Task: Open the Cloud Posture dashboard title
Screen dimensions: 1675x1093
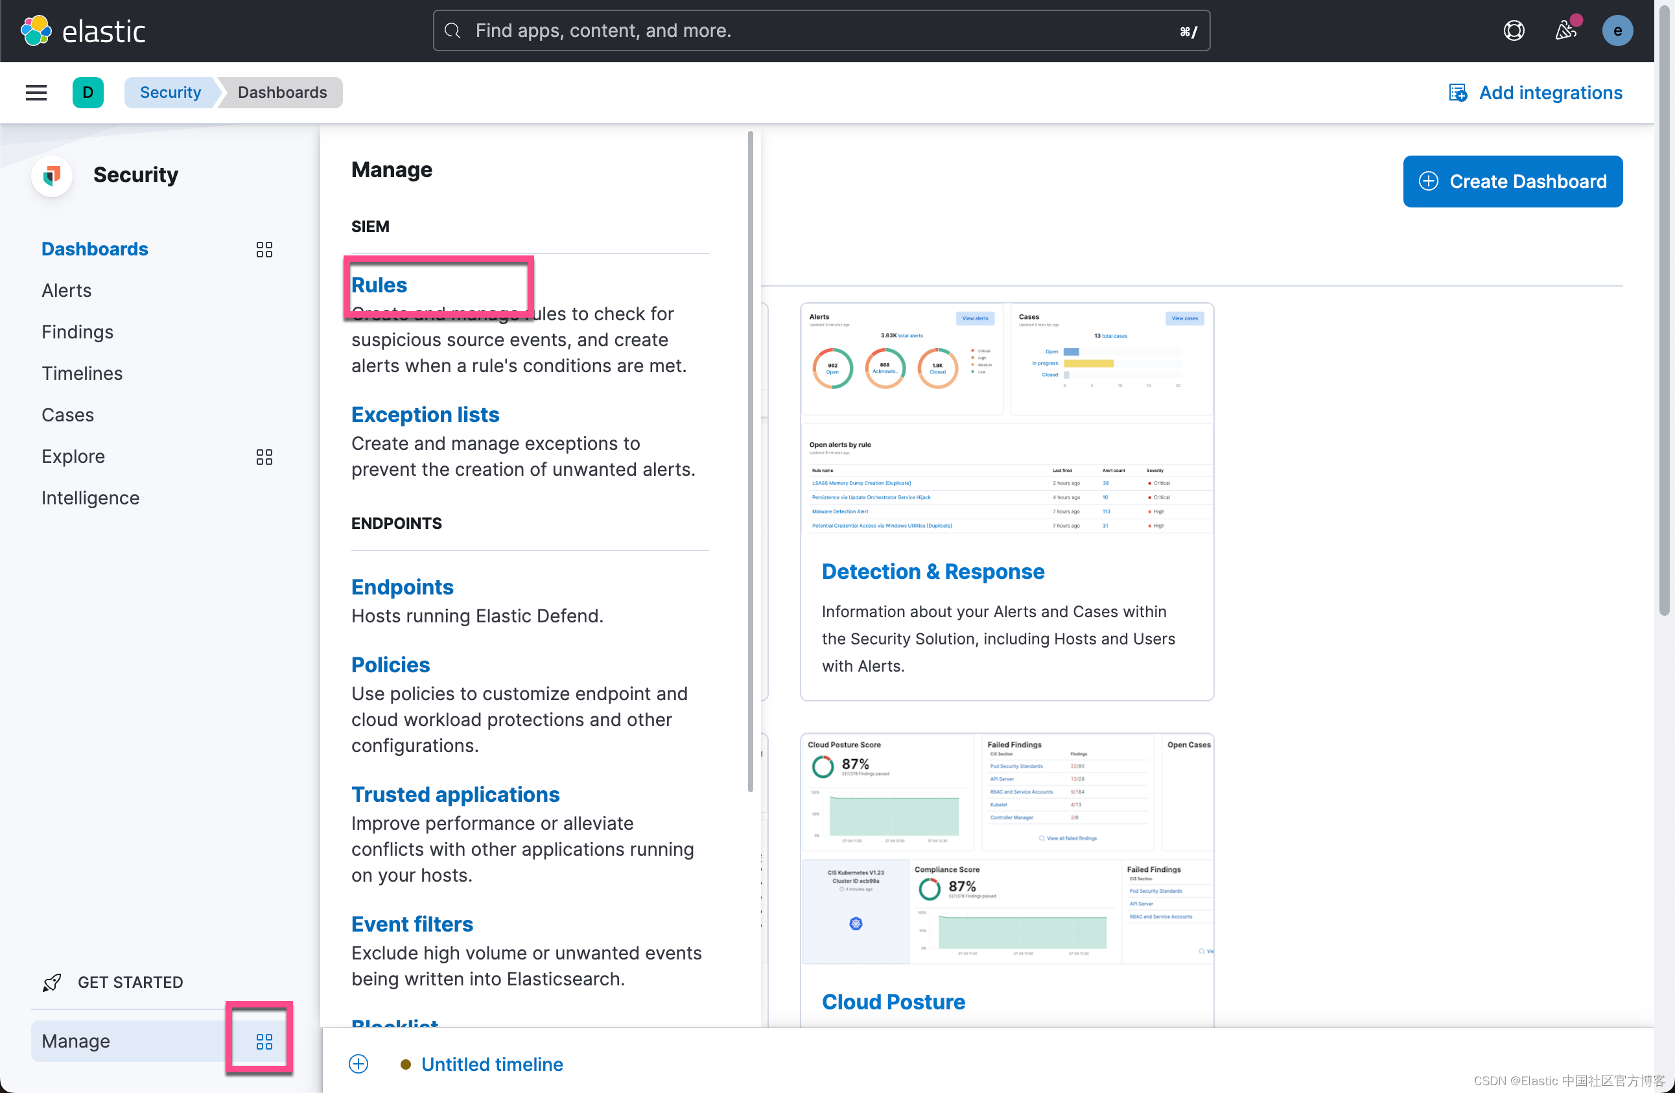Action: [x=893, y=1002]
